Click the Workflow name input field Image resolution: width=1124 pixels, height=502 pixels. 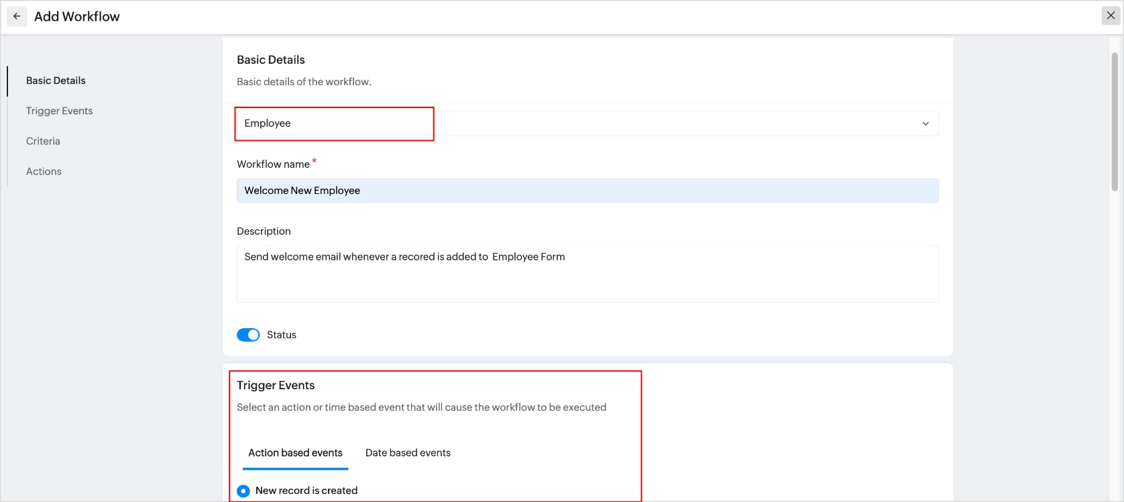tap(587, 191)
